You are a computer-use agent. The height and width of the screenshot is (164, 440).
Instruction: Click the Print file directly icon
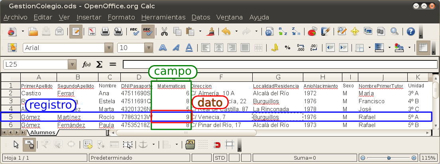coord(105,32)
